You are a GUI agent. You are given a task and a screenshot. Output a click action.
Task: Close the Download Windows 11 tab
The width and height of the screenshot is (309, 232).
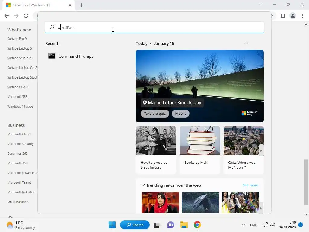[x=70, y=5]
